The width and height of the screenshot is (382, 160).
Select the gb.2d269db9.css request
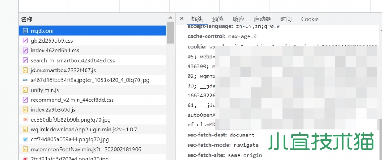click(92, 41)
